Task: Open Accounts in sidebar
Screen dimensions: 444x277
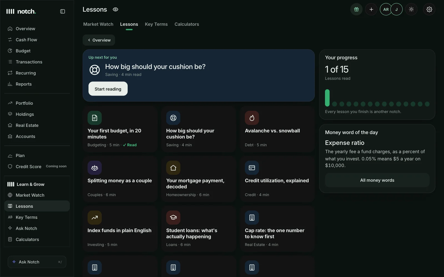Action: pyautogui.click(x=37, y=137)
